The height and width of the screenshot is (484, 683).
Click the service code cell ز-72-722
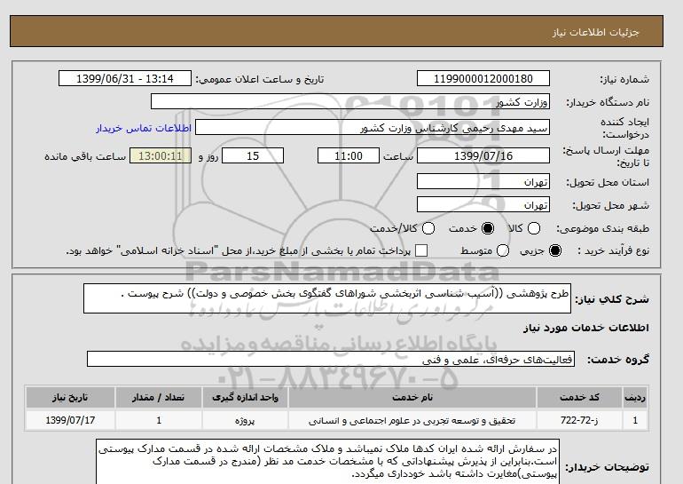pos(579,420)
